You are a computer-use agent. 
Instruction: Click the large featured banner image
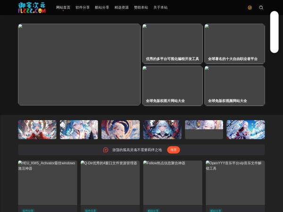click(x=79, y=65)
